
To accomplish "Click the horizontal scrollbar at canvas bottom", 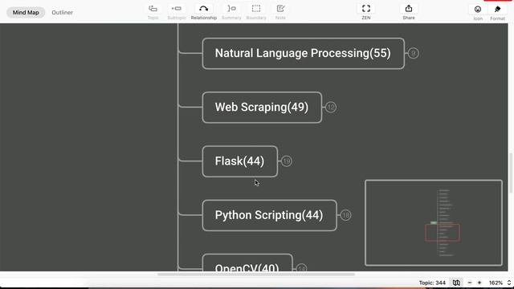I will [256, 275].
